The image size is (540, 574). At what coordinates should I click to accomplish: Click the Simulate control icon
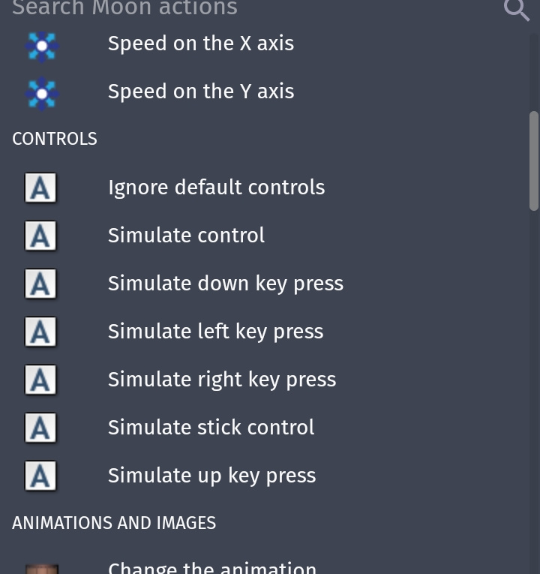point(40,236)
